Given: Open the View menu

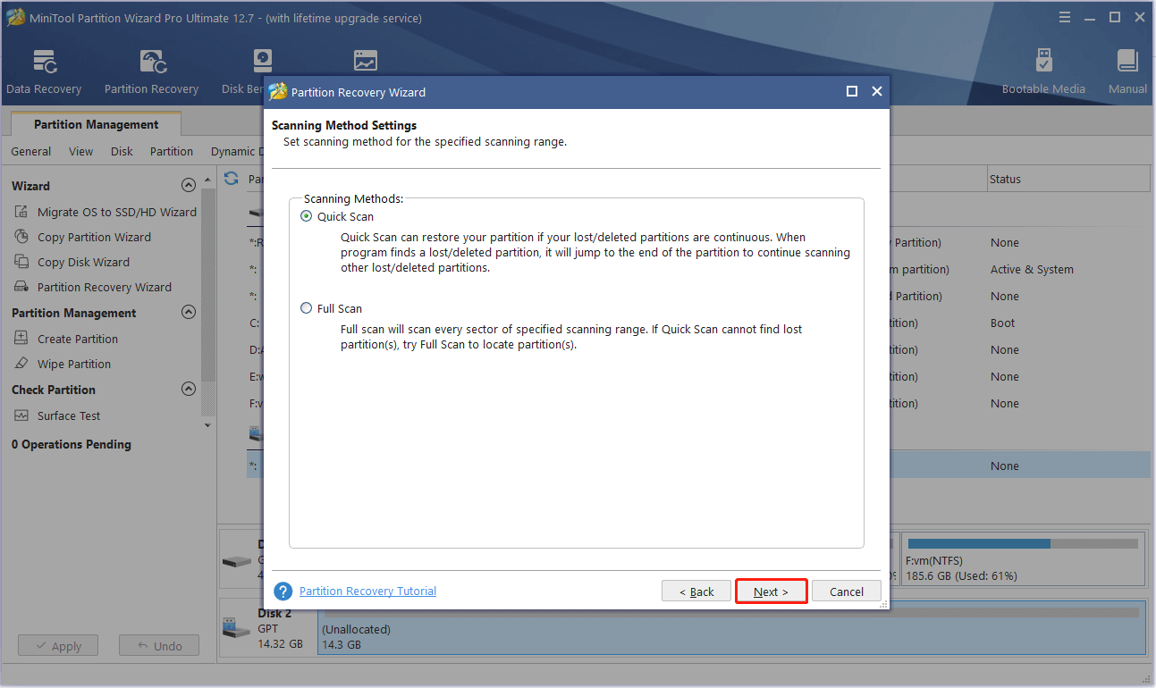Looking at the screenshot, I should (x=80, y=151).
